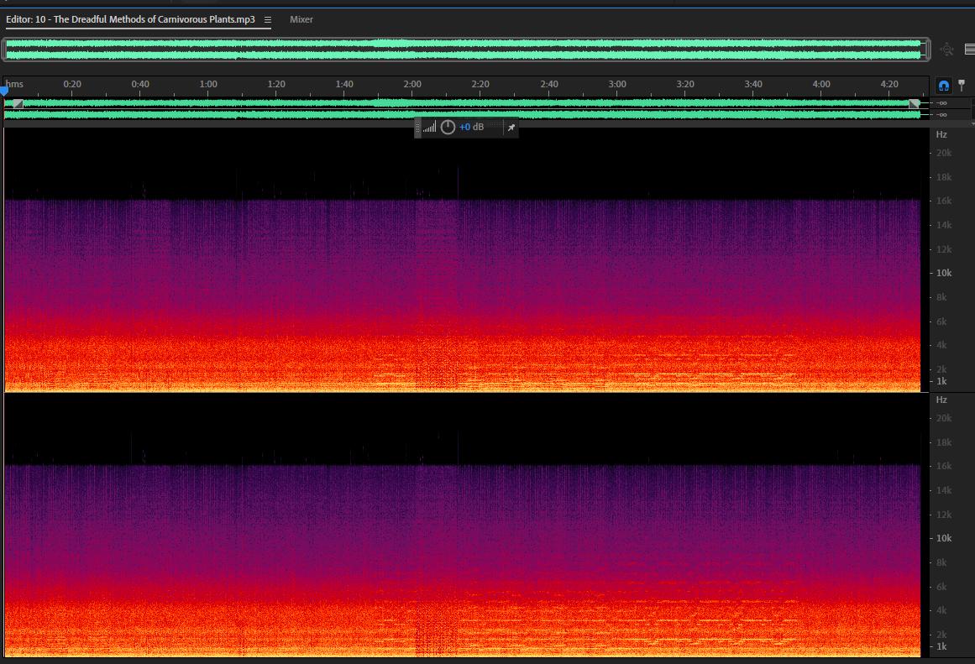Click the upper channel -∞ level readout
This screenshot has height=664, width=975.
coord(942,103)
